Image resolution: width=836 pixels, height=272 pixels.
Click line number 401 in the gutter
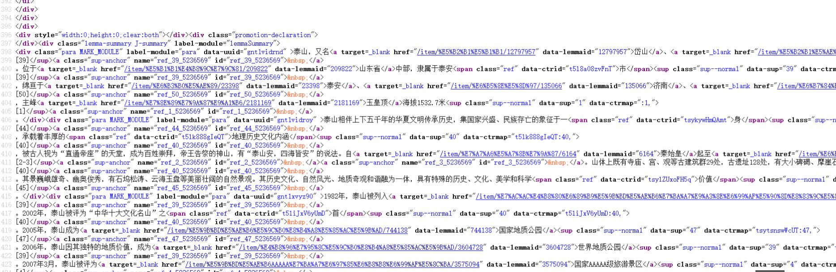tap(6, 77)
